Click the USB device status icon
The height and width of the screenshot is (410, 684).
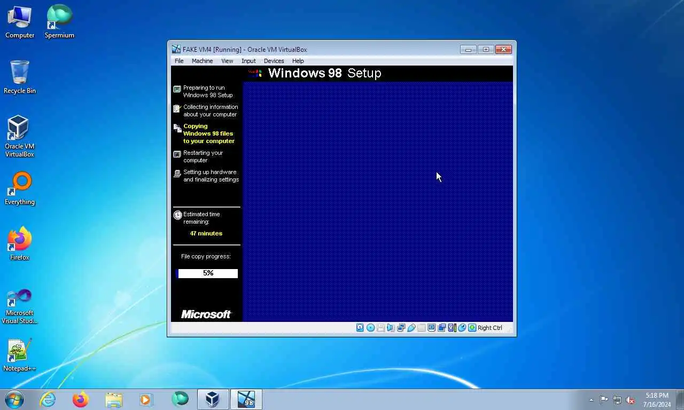[x=411, y=328]
